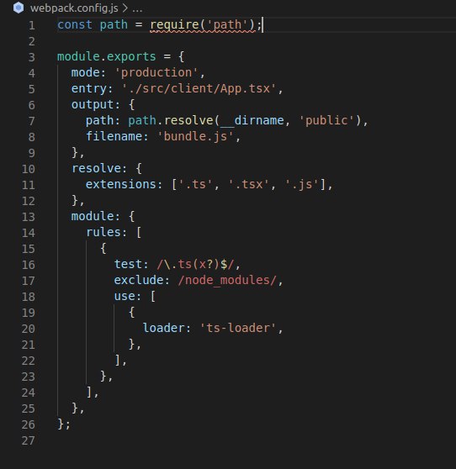
Task: Click the 'use' property key
Action: (125, 296)
